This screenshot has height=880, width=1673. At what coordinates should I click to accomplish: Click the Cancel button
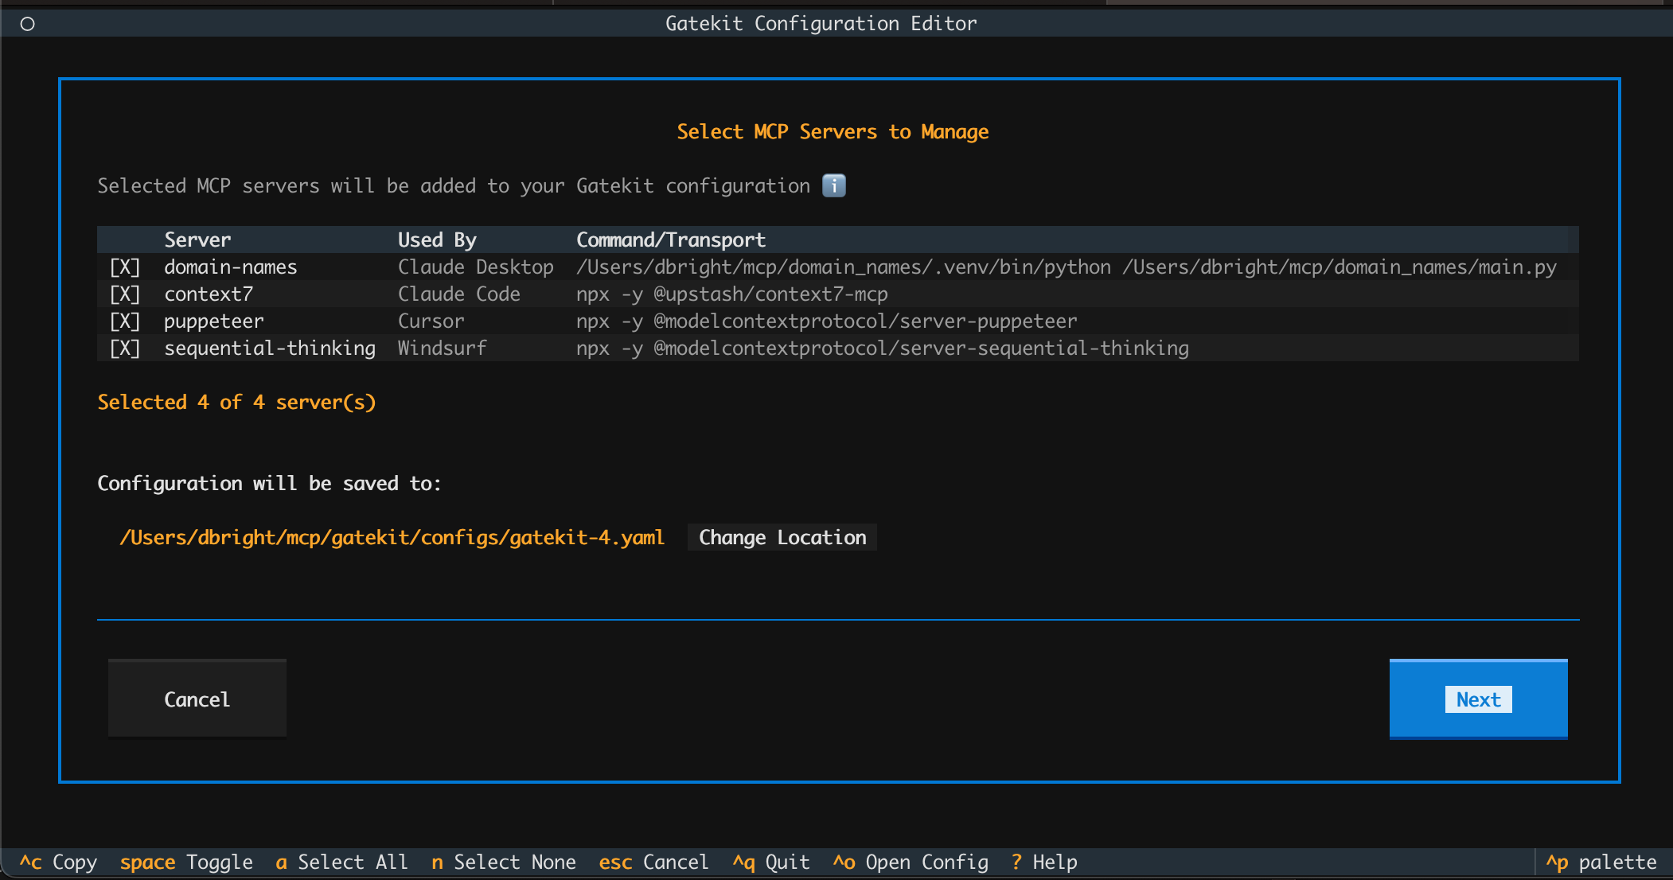click(197, 699)
